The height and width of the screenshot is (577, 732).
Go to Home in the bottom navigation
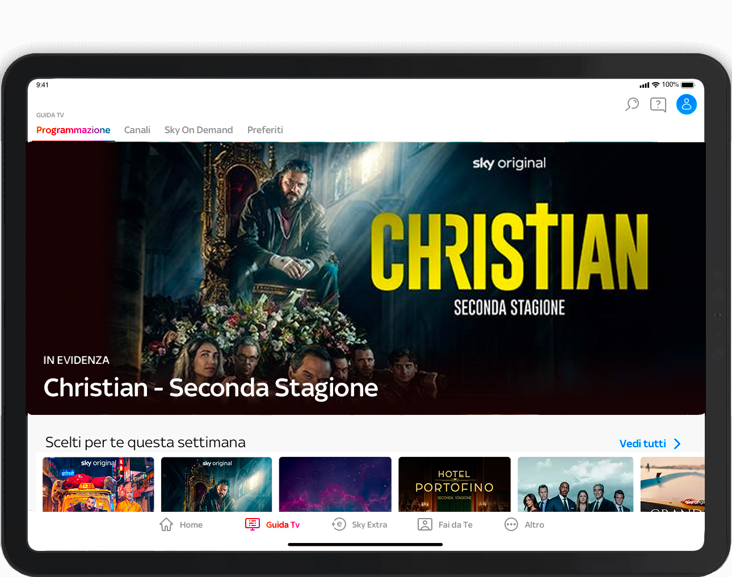tap(191, 525)
